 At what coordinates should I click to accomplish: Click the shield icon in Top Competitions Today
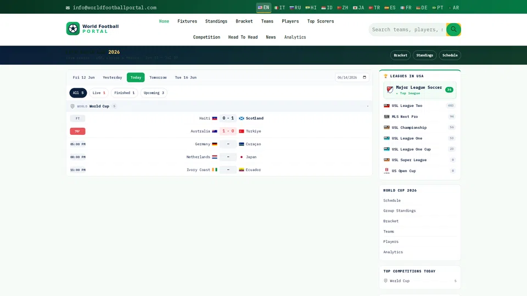[385, 281]
